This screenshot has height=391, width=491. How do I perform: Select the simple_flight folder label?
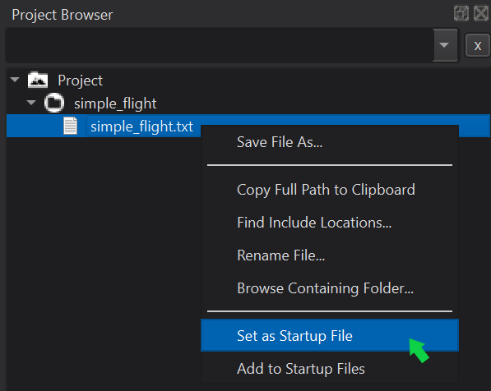(x=115, y=103)
